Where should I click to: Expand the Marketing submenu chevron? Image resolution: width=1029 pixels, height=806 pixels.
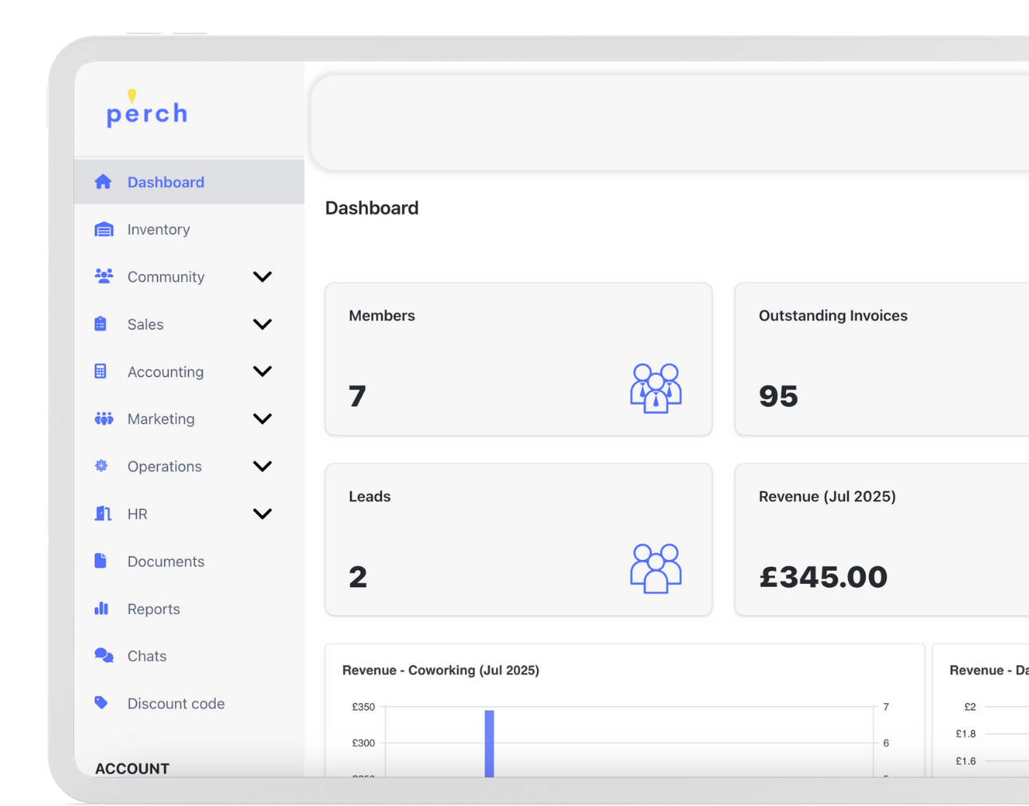click(262, 419)
